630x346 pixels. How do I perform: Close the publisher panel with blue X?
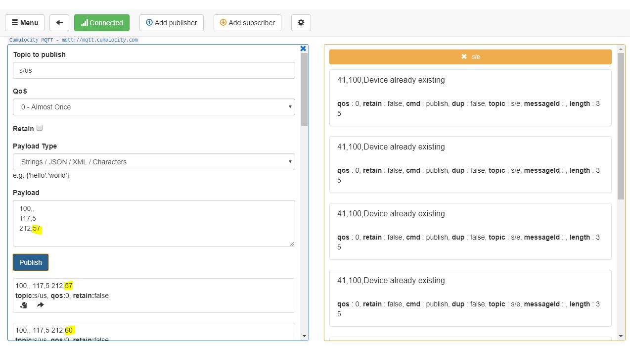coord(303,49)
